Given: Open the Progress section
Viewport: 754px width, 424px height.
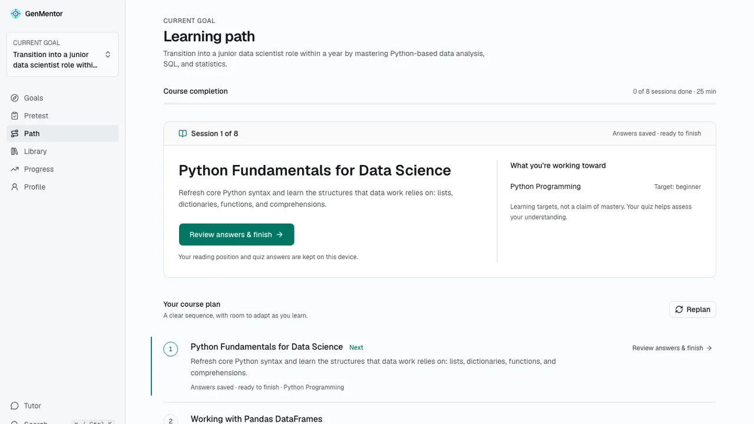Looking at the screenshot, I should (x=62, y=169).
